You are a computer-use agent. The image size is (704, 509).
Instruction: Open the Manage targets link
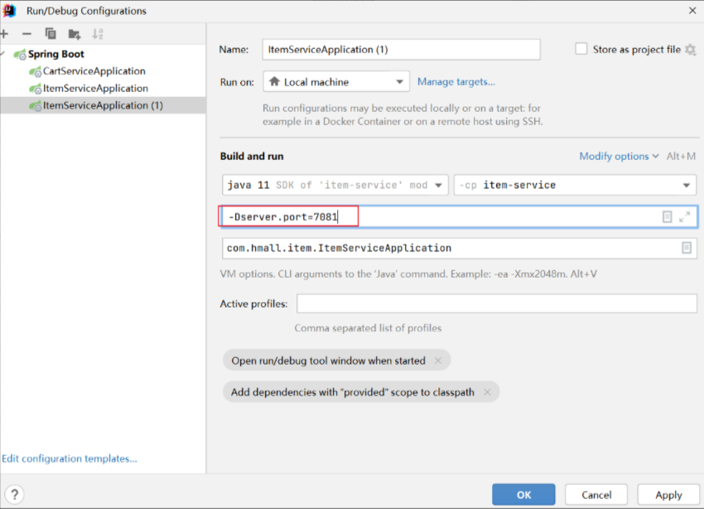click(x=456, y=82)
